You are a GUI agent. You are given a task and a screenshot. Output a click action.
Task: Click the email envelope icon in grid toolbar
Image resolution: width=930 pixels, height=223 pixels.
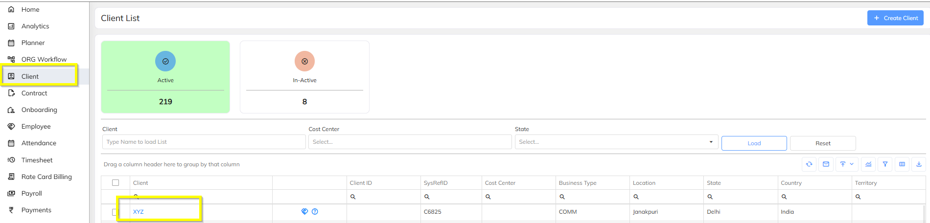826,164
